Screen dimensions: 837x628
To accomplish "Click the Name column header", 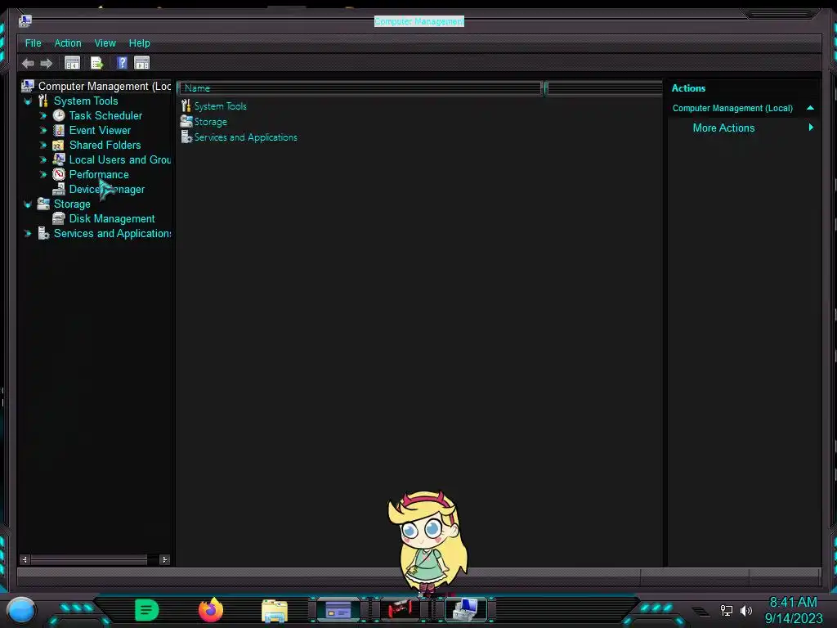I will tap(360, 88).
